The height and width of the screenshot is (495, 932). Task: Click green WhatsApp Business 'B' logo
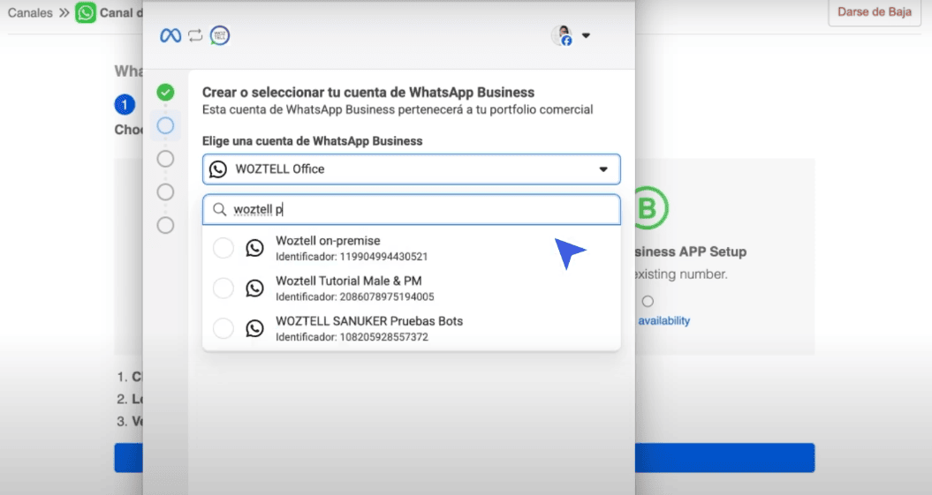pyautogui.click(x=651, y=207)
